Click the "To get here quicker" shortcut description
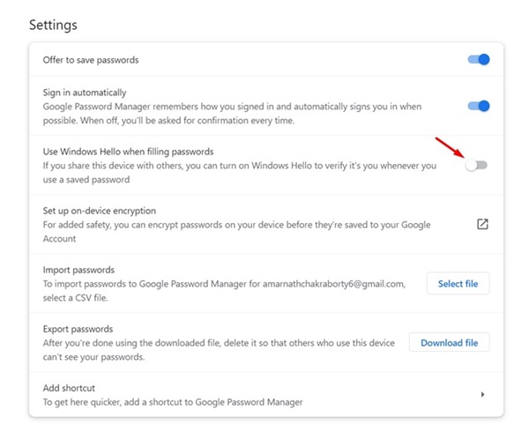Image resolution: width=529 pixels, height=425 pixels. [x=173, y=402]
